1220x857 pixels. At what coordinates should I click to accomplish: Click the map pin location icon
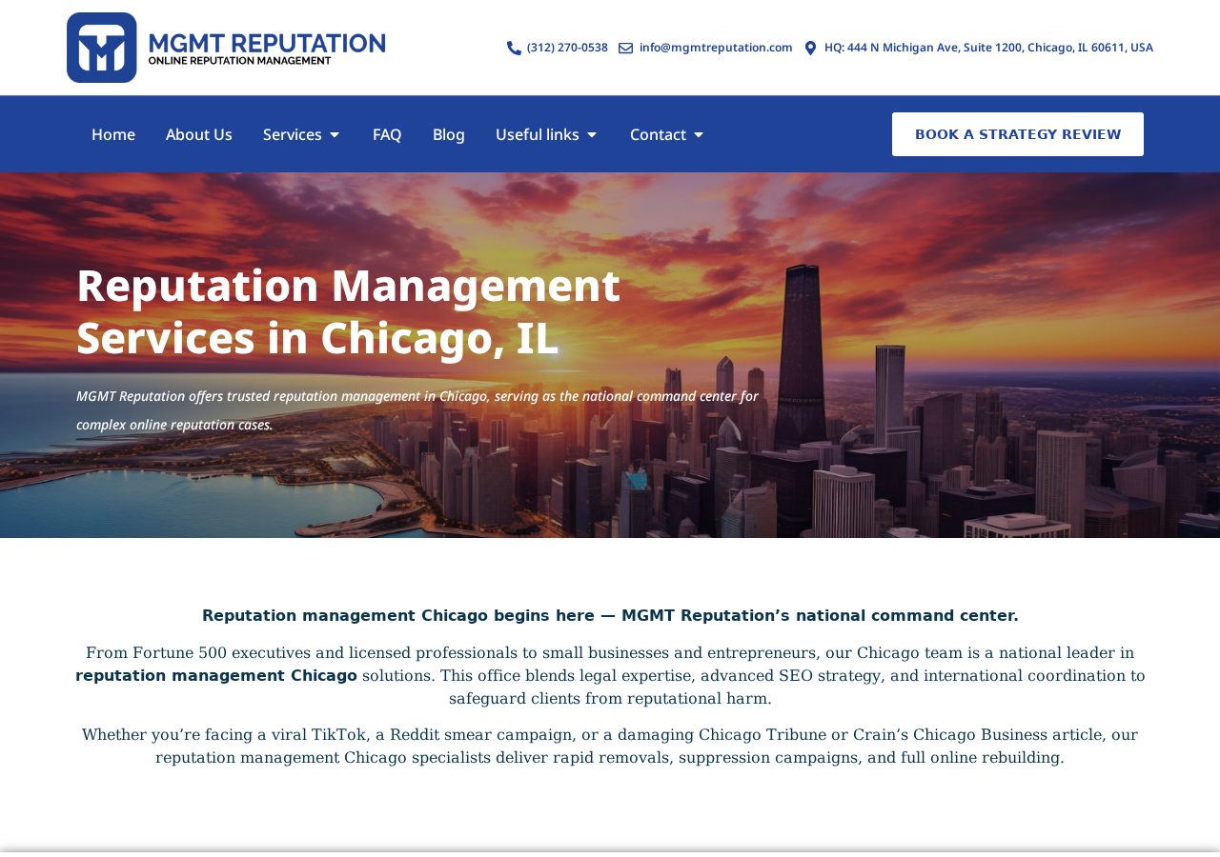click(x=810, y=48)
